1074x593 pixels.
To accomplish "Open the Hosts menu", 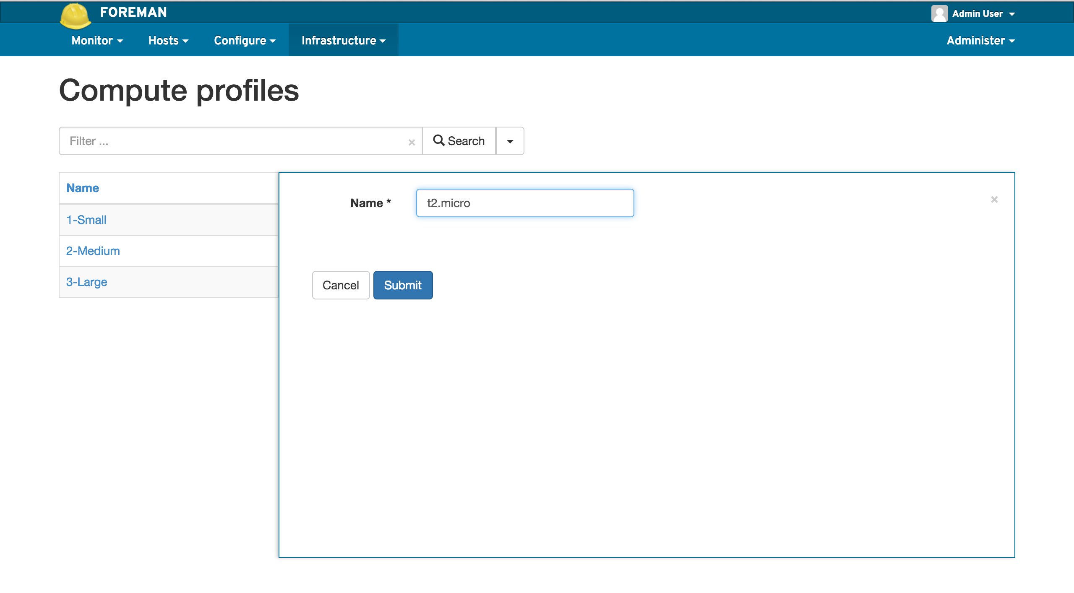I will tap(168, 41).
